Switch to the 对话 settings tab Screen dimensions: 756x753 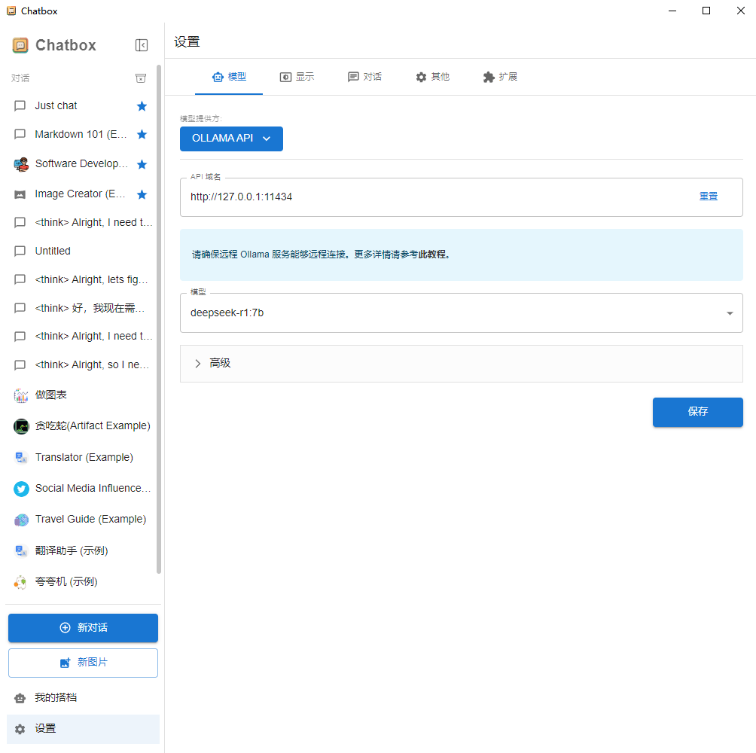pos(364,77)
